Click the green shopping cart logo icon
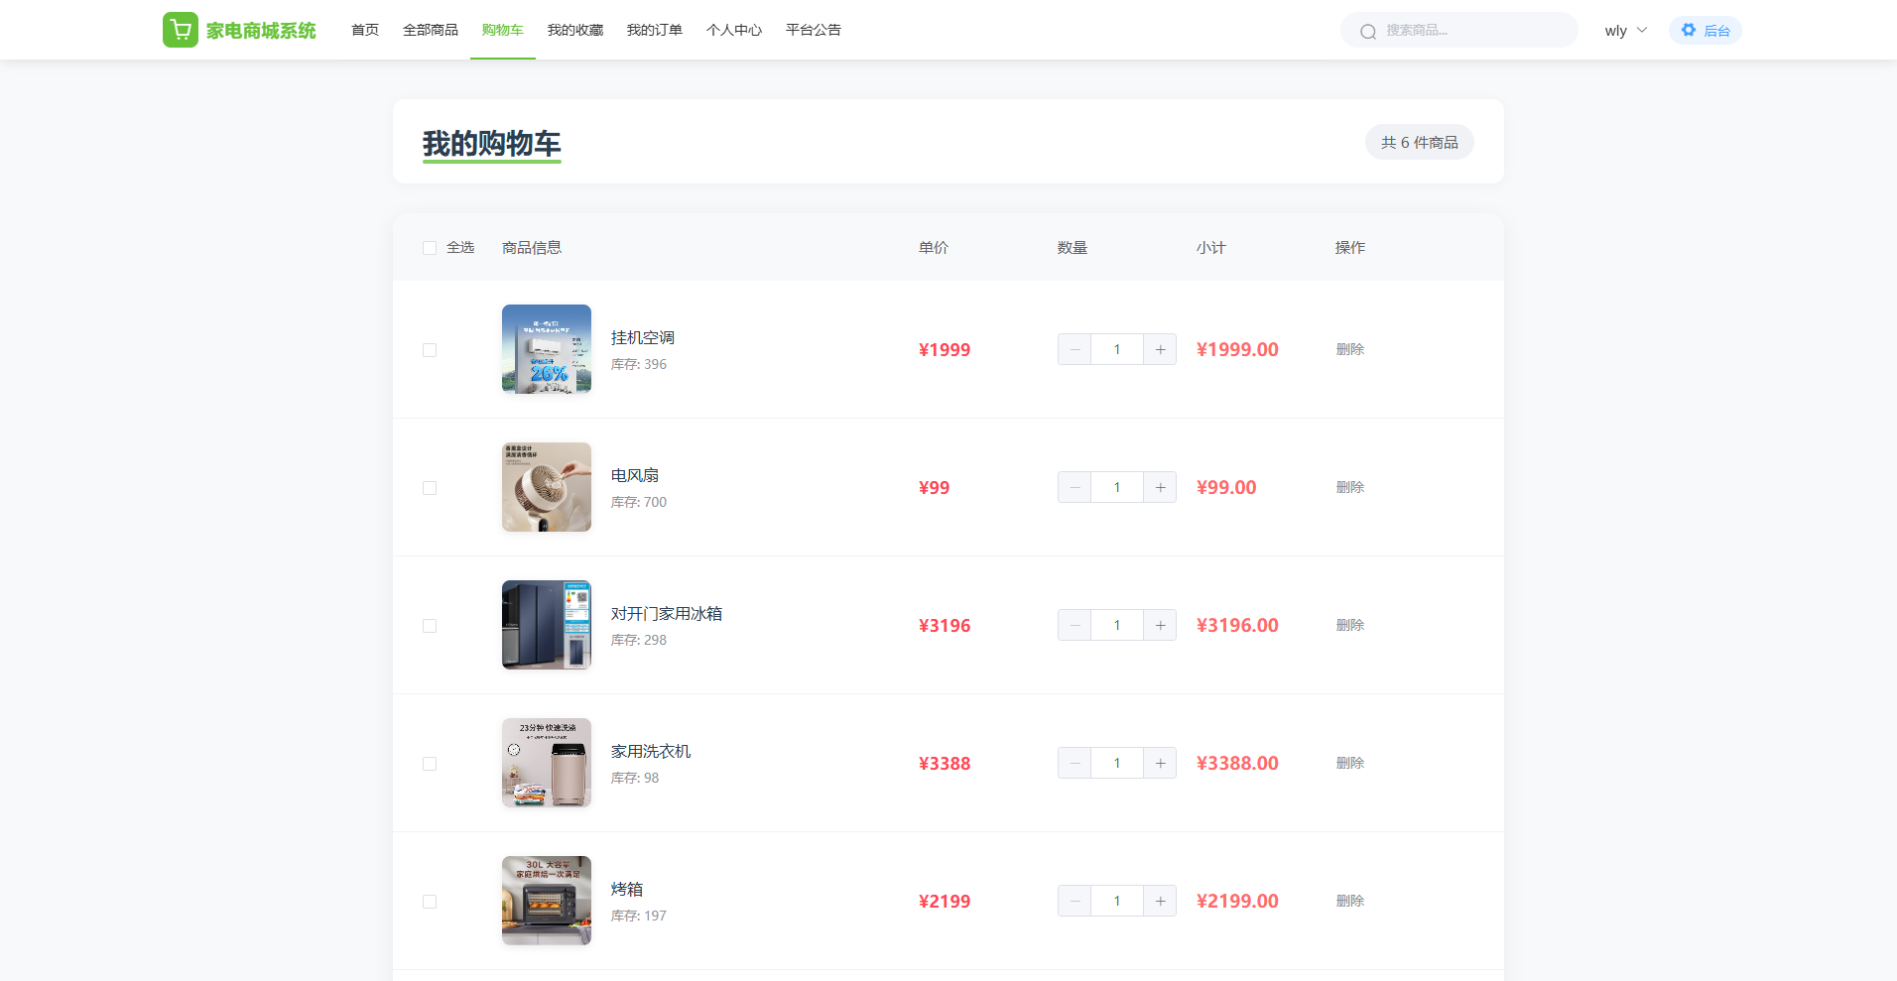Screen dimensions: 1897x981 [180, 30]
